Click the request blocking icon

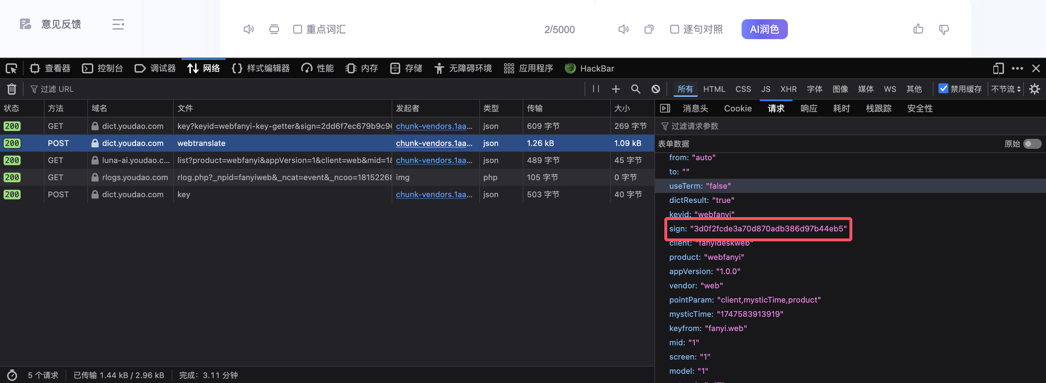pos(655,89)
